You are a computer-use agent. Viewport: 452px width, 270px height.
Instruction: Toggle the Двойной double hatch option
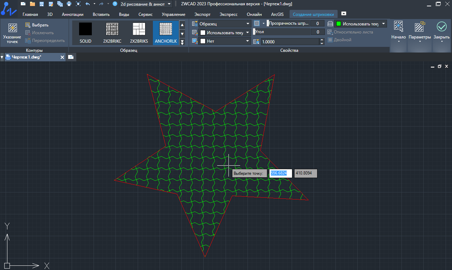[x=339, y=40]
